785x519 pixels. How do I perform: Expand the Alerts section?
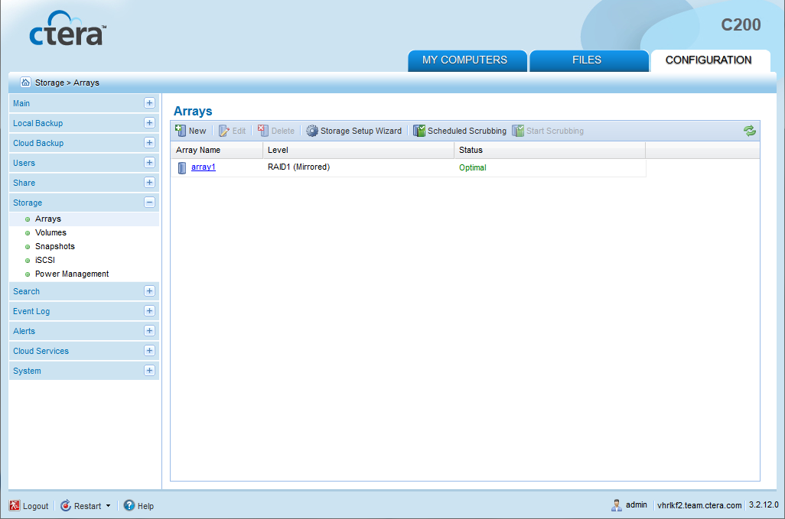point(149,331)
